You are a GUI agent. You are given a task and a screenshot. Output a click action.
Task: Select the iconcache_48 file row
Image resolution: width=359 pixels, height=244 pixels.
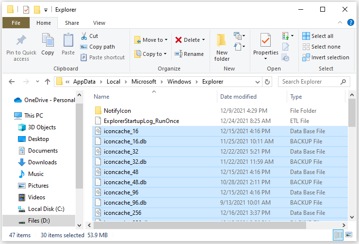(x=220, y=172)
